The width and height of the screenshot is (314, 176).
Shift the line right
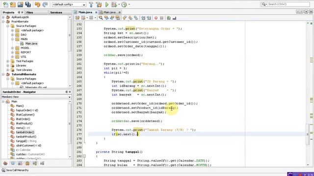149,18
